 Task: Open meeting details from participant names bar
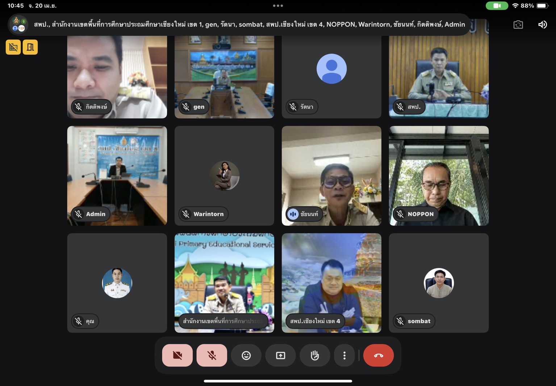pos(249,25)
